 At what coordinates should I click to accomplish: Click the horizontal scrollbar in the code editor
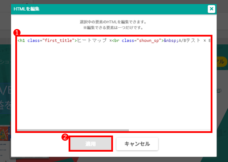73,130
